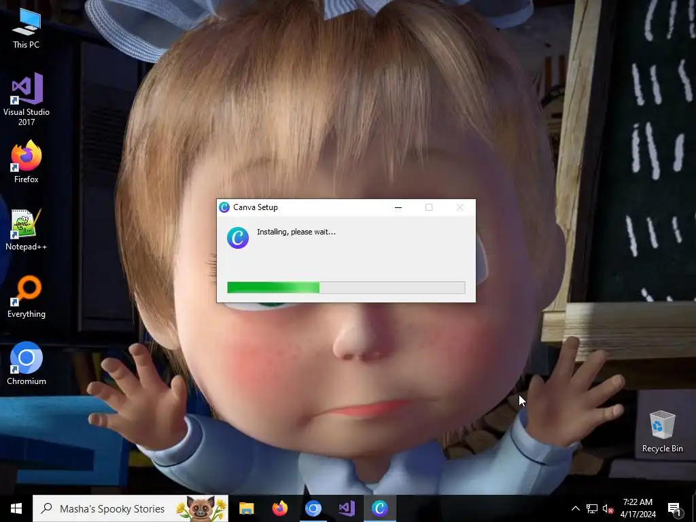696x522 pixels.
Task: Click the muted volume tray icon
Action: tap(608, 508)
